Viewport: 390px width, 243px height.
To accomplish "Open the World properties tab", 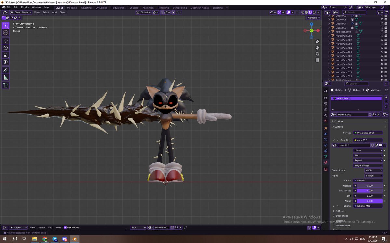I will (x=326, y=121).
